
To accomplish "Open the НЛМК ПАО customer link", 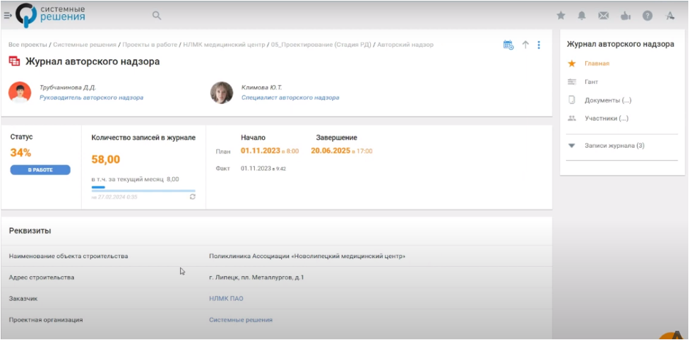I will tap(226, 299).
